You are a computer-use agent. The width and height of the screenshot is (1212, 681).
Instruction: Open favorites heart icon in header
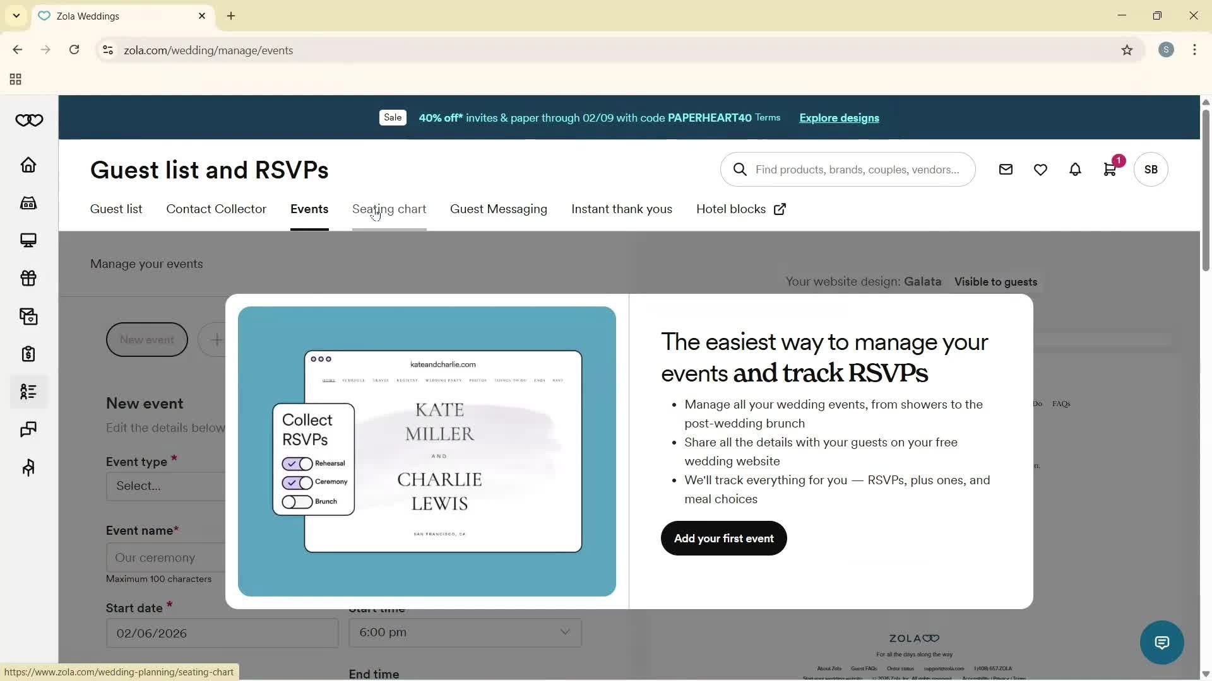click(1040, 170)
